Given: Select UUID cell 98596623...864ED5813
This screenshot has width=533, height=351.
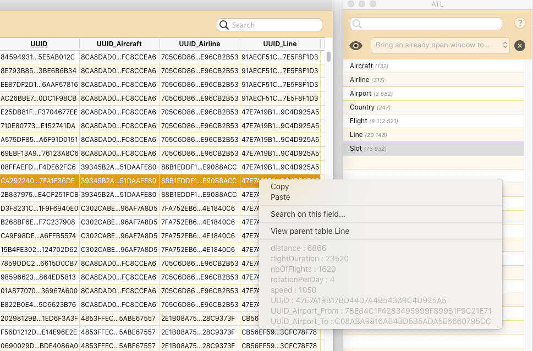Looking at the screenshot, I should click(40, 277).
